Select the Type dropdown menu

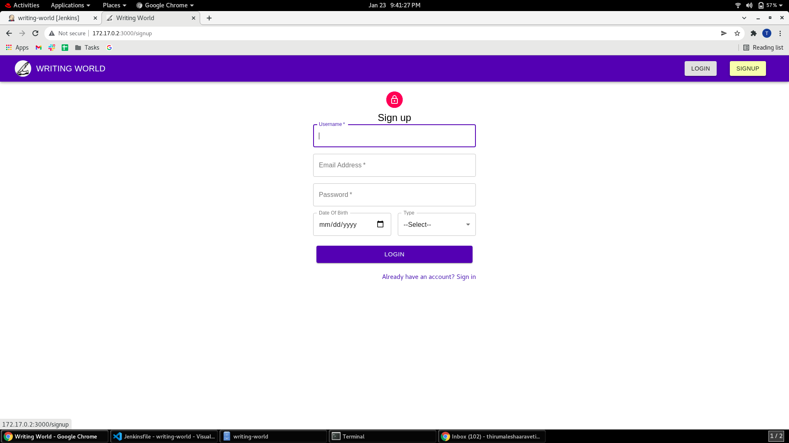pos(436,224)
